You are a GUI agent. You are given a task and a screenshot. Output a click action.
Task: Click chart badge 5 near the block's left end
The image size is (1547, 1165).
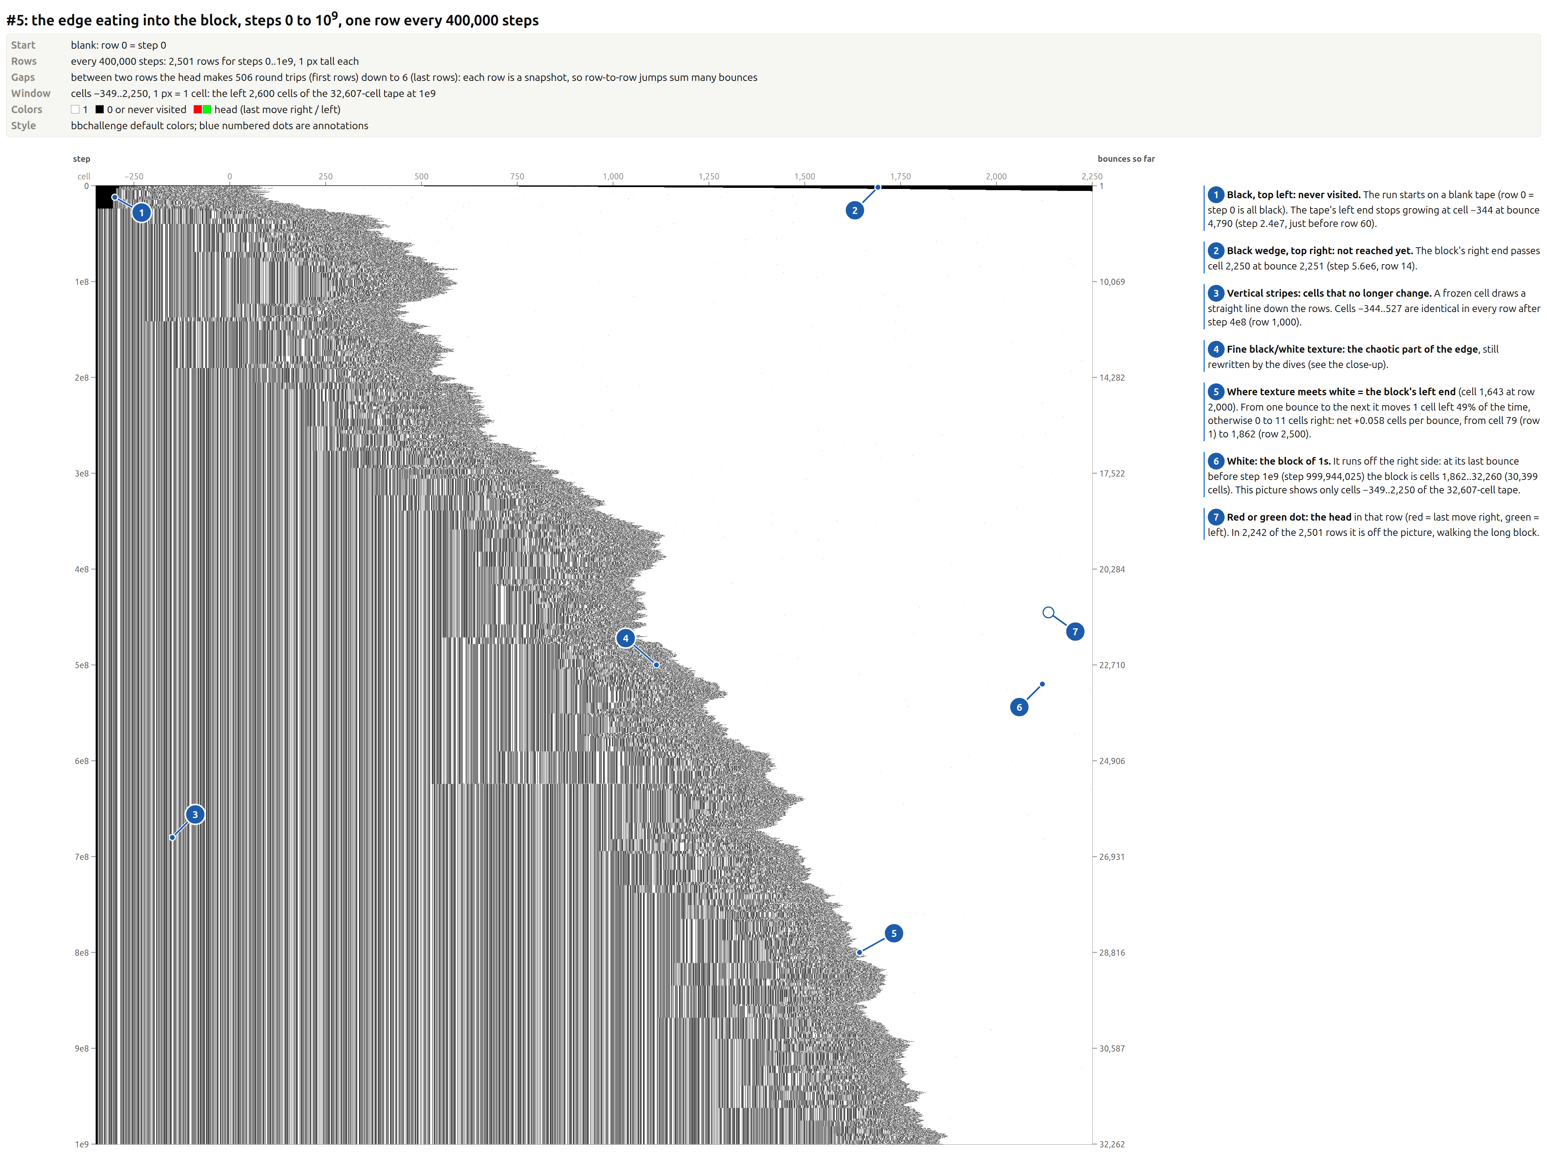[894, 933]
